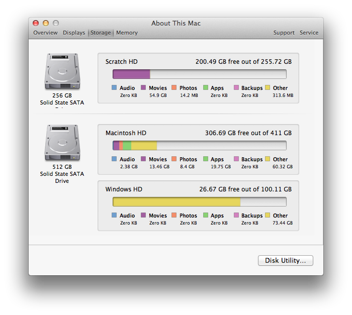
Task: Click the '512 GB' drive capacity label
Action: [x=62, y=167]
